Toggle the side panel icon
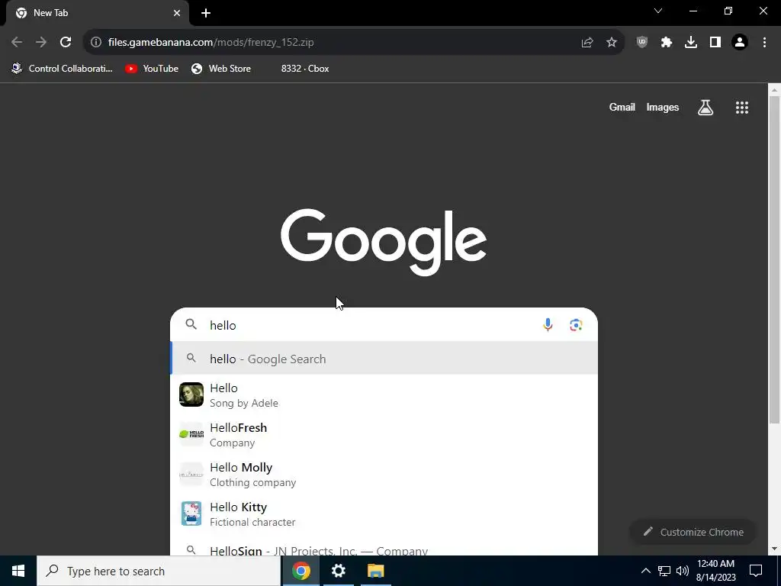 click(x=715, y=43)
